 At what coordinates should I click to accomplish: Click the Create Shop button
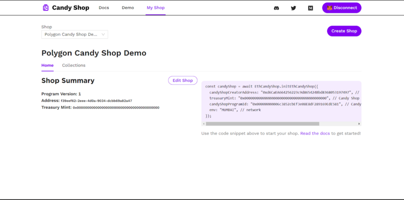tap(344, 31)
